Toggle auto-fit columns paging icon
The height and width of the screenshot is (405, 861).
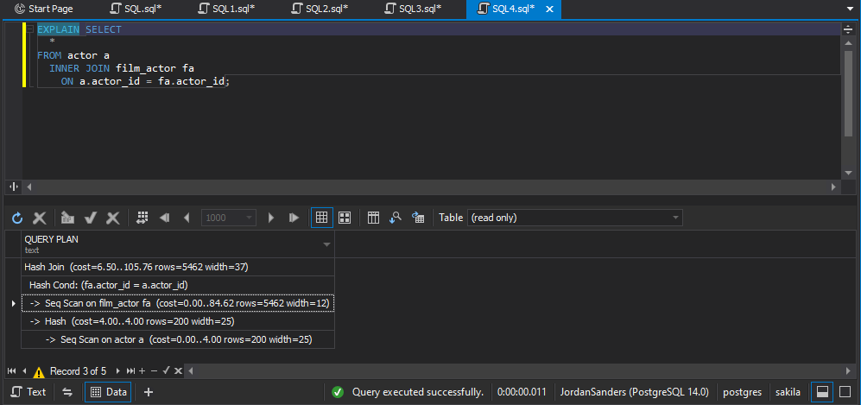pyautogui.click(x=142, y=218)
